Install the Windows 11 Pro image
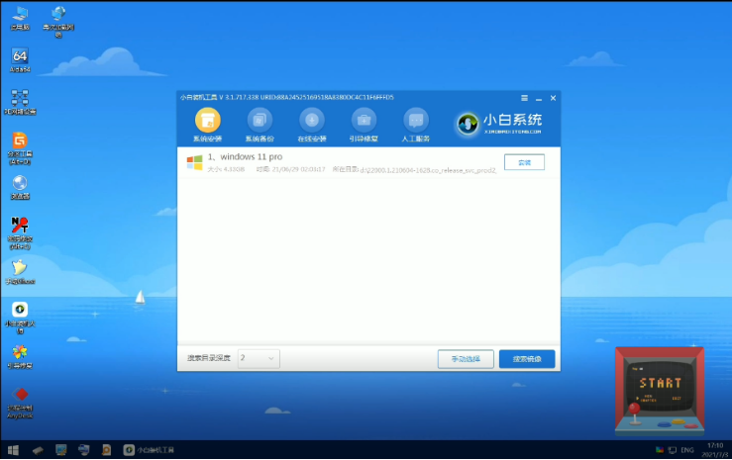This screenshot has height=460, width=732. [524, 162]
